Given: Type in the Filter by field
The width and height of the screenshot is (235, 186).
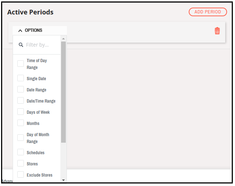Looking at the screenshot, I should pyautogui.click(x=40, y=45).
